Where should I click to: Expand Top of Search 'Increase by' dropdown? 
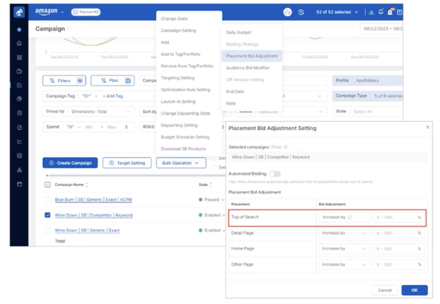coord(344,217)
